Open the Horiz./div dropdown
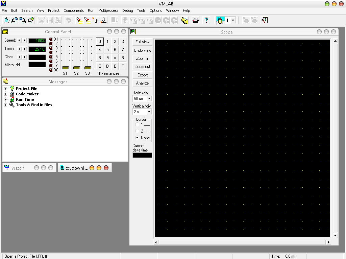 [x=149, y=99]
